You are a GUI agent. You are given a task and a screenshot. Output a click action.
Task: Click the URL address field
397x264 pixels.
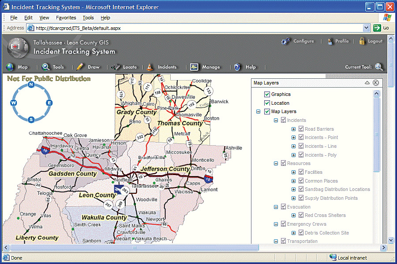pos(199,28)
